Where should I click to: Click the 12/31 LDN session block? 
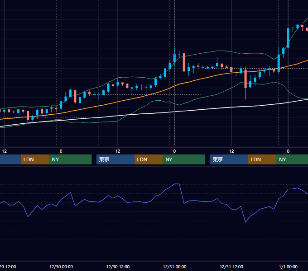coord(262,159)
